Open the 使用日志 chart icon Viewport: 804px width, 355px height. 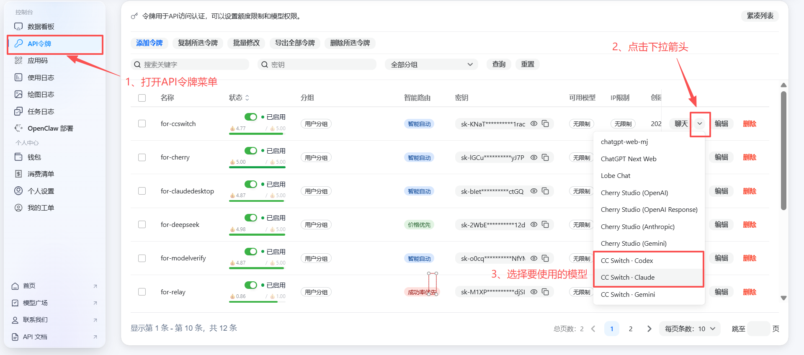[x=18, y=77]
